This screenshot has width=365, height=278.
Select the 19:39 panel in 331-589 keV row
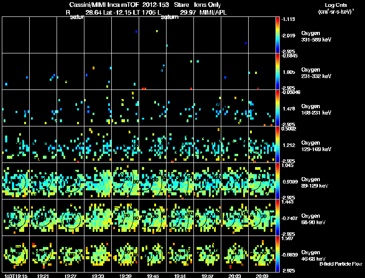[125, 35]
